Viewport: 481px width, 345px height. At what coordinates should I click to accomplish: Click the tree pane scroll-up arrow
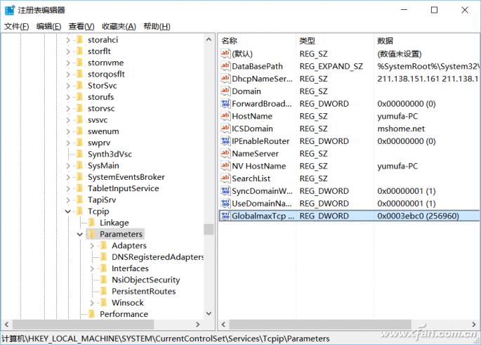[x=209, y=39]
